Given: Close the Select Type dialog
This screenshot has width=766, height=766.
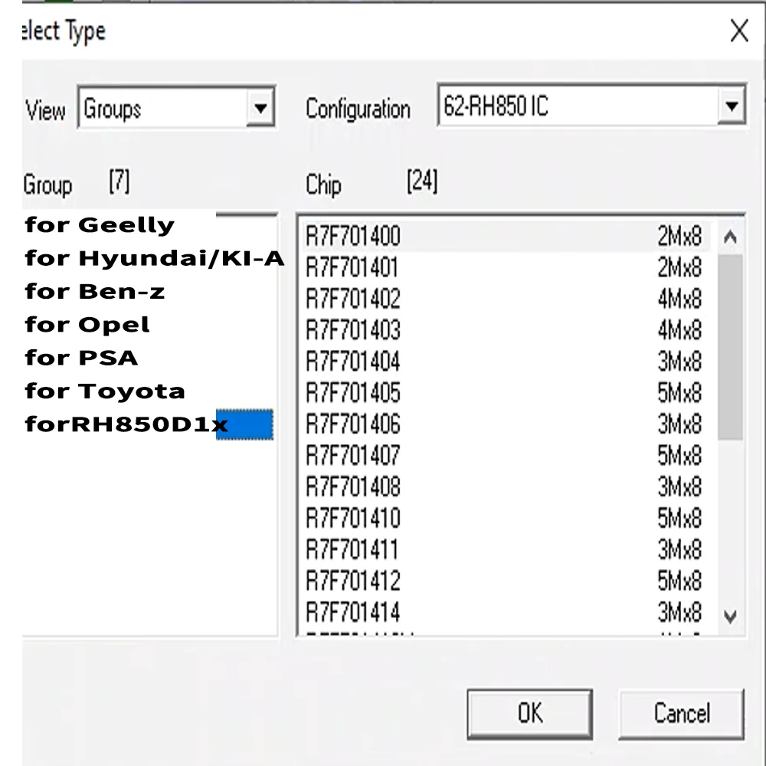Looking at the screenshot, I should pyautogui.click(x=738, y=31).
